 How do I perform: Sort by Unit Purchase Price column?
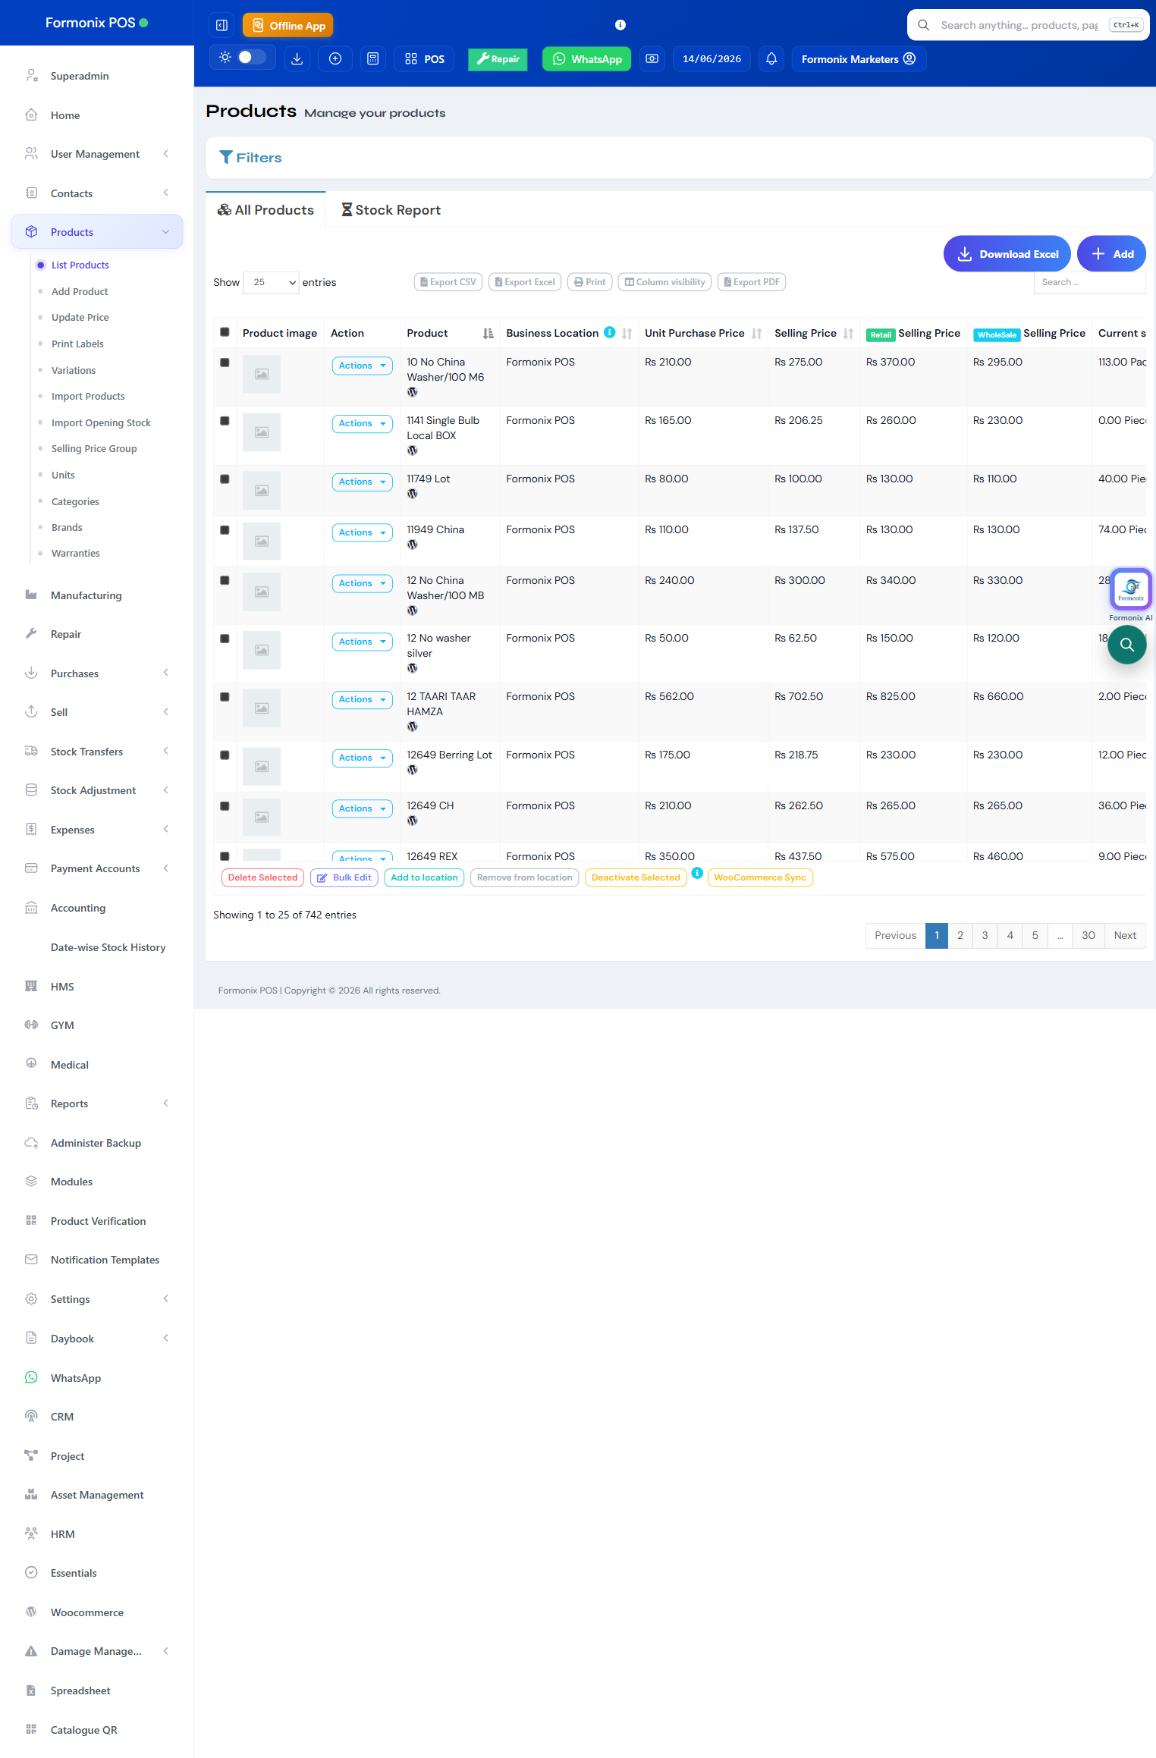click(757, 334)
